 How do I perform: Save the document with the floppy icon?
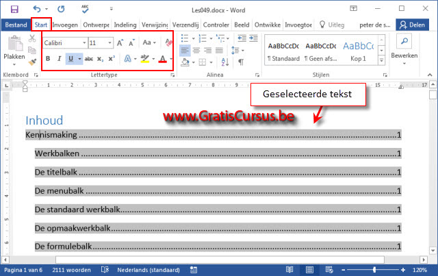tap(14, 10)
